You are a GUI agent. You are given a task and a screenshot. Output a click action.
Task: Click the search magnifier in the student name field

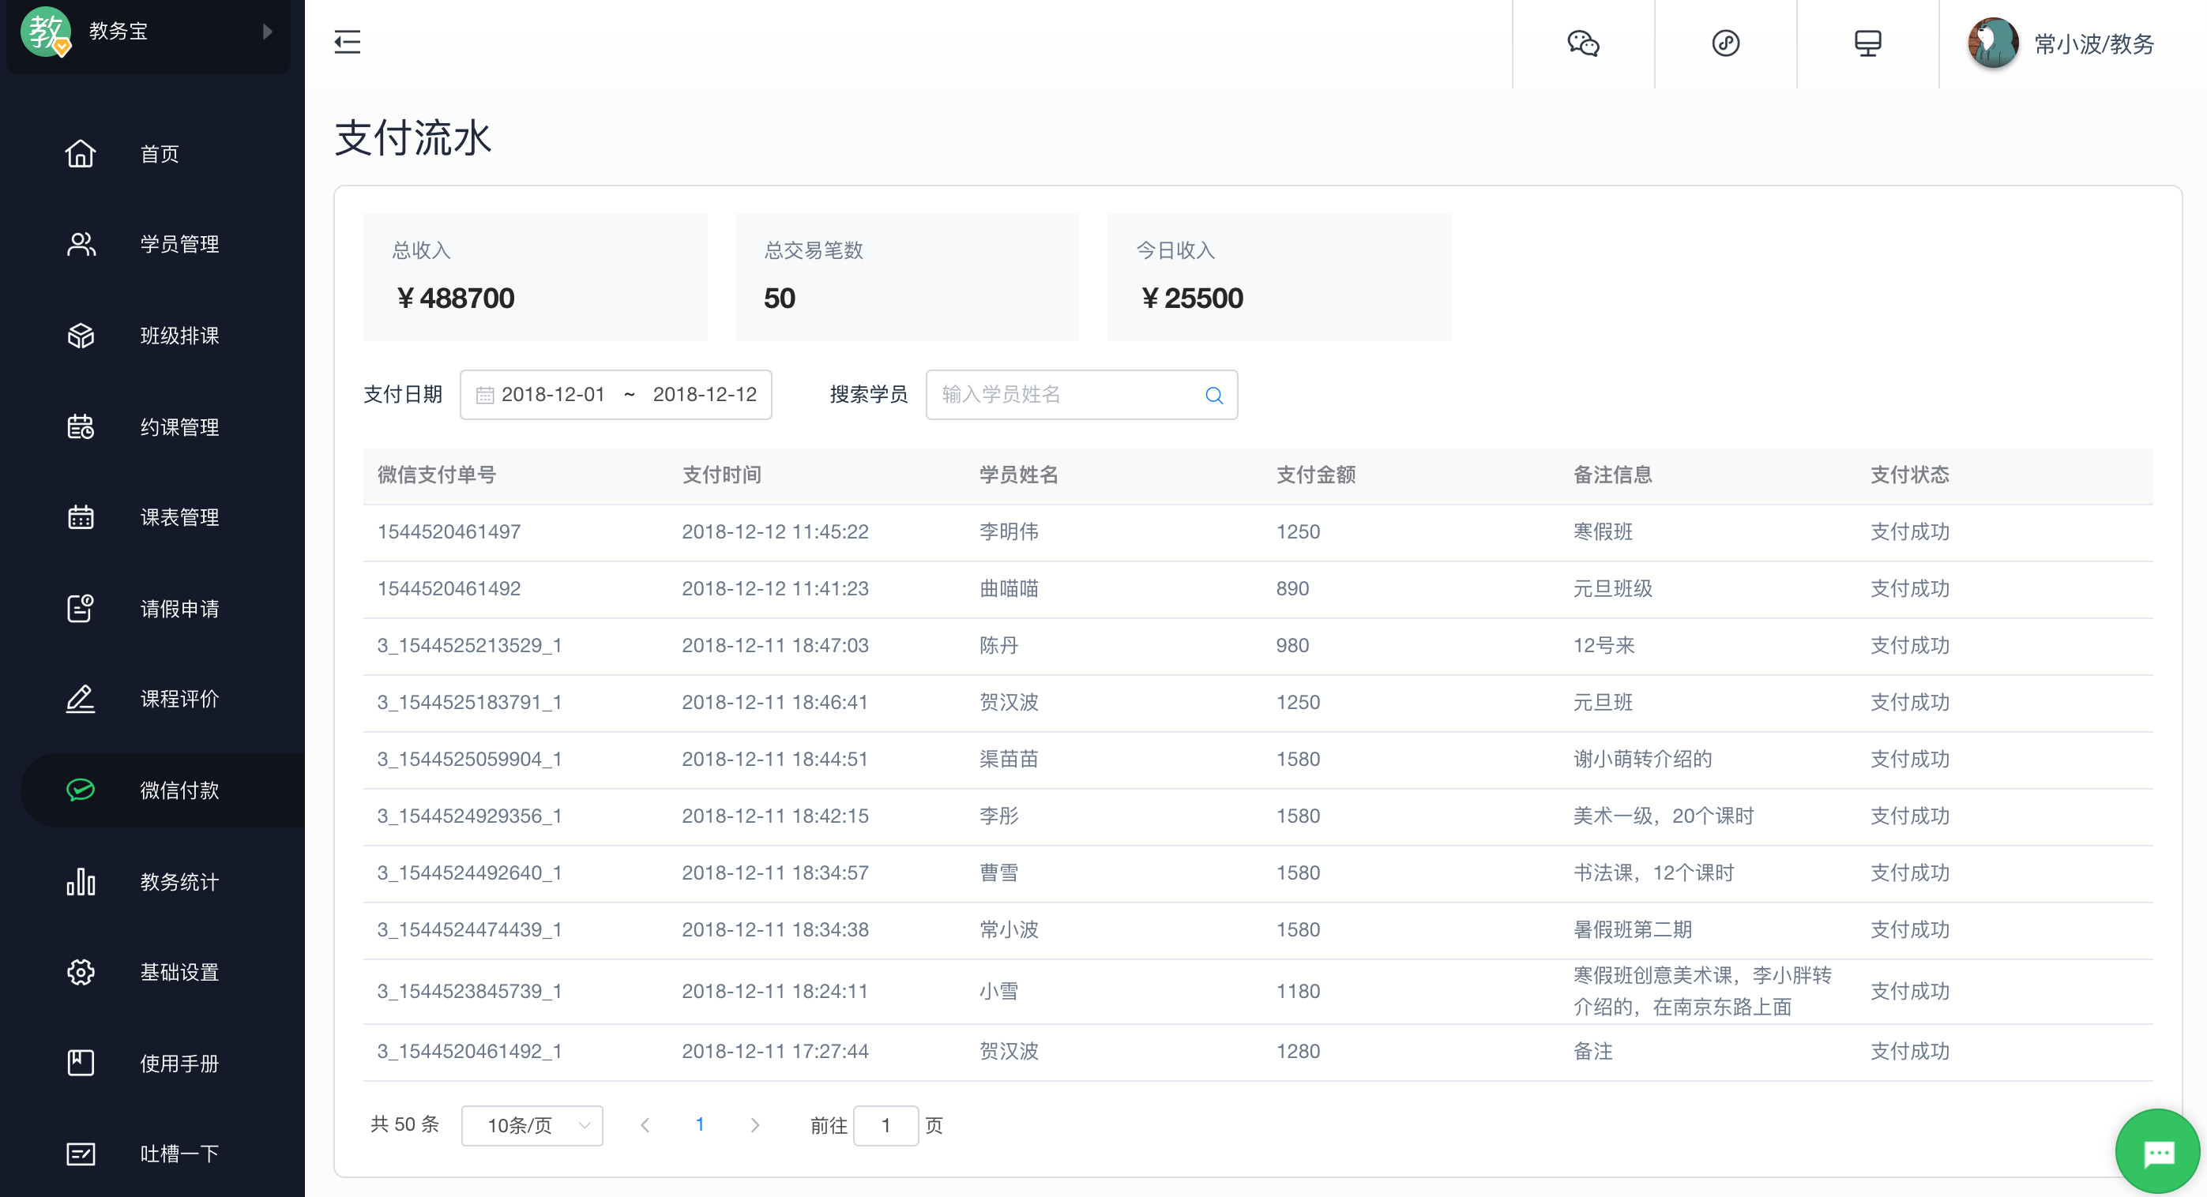[x=1213, y=395]
